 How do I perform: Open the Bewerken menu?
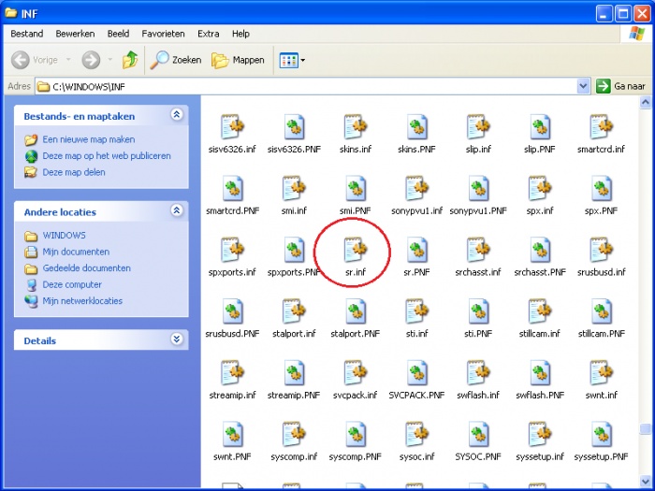pos(75,34)
